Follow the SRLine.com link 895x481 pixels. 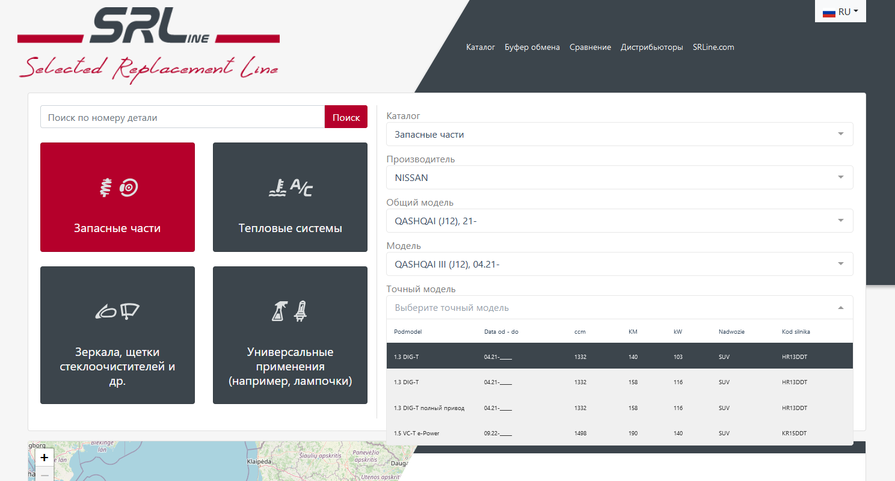pos(713,47)
